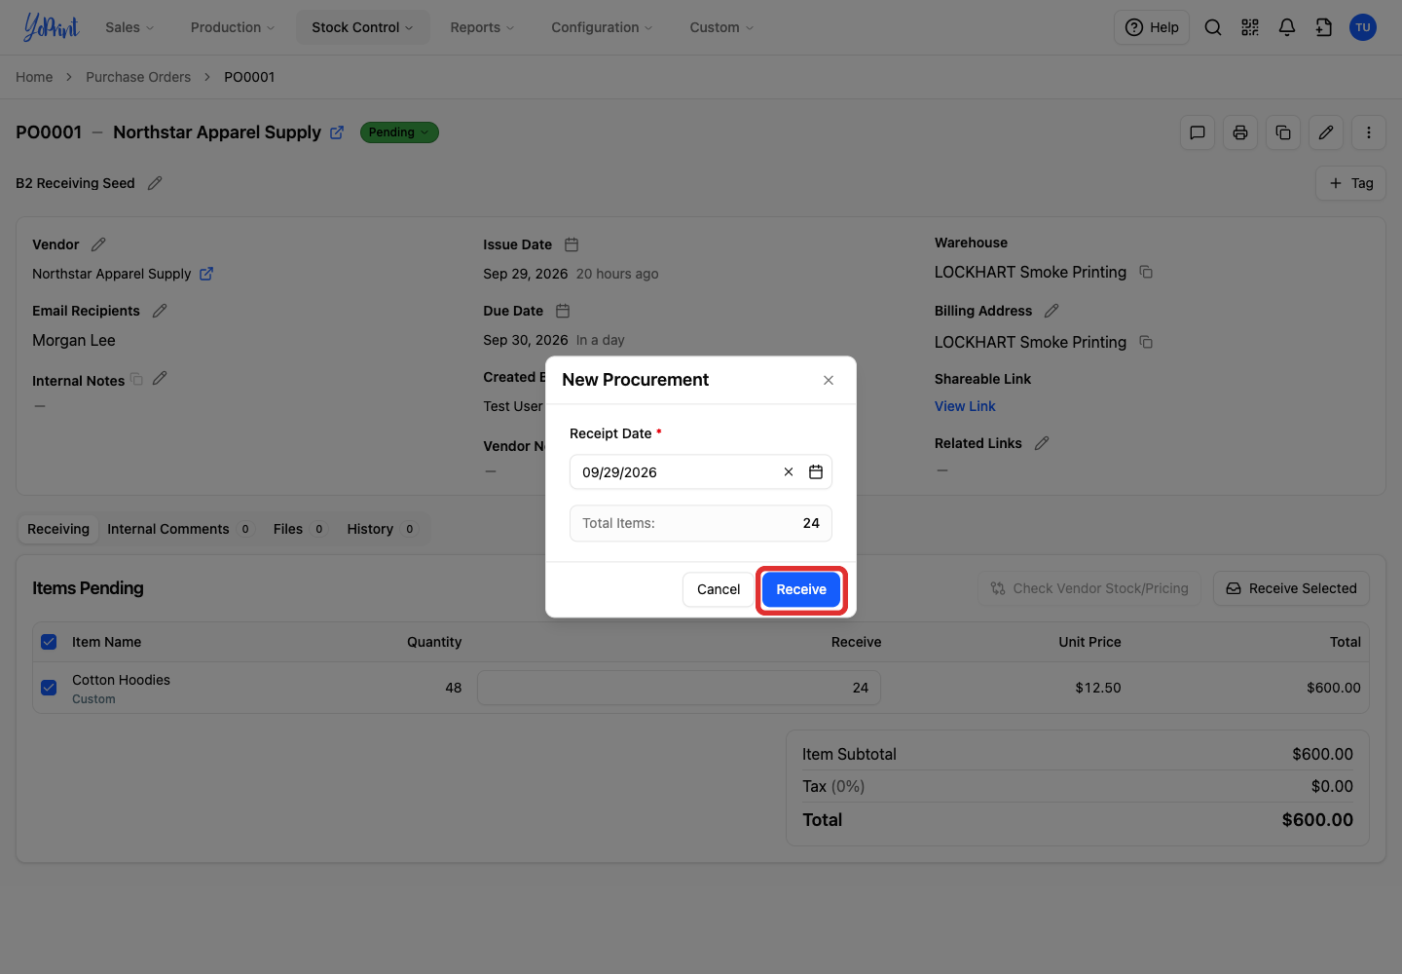This screenshot has height=974, width=1402.
Task: Expand the Configuration menu
Action: pyautogui.click(x=602, y=27)
